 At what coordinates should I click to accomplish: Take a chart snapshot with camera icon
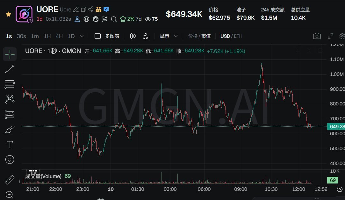click(317, 36)
